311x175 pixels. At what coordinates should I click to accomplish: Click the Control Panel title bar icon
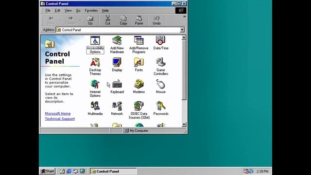pos(43,3)
